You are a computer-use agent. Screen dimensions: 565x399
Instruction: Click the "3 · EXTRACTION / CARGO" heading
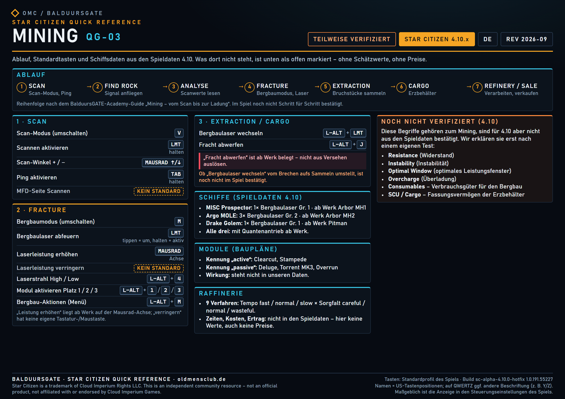[x=244, y=122]
